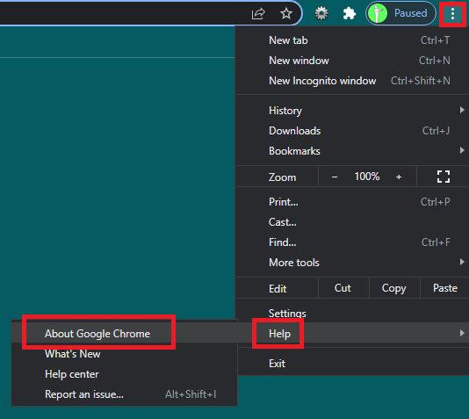Image resolution: width=469 pixels, height=419 pixels.
Task: Open the Extensions puzzle icon
Action: pyautogui.click(x=349, y=13)
